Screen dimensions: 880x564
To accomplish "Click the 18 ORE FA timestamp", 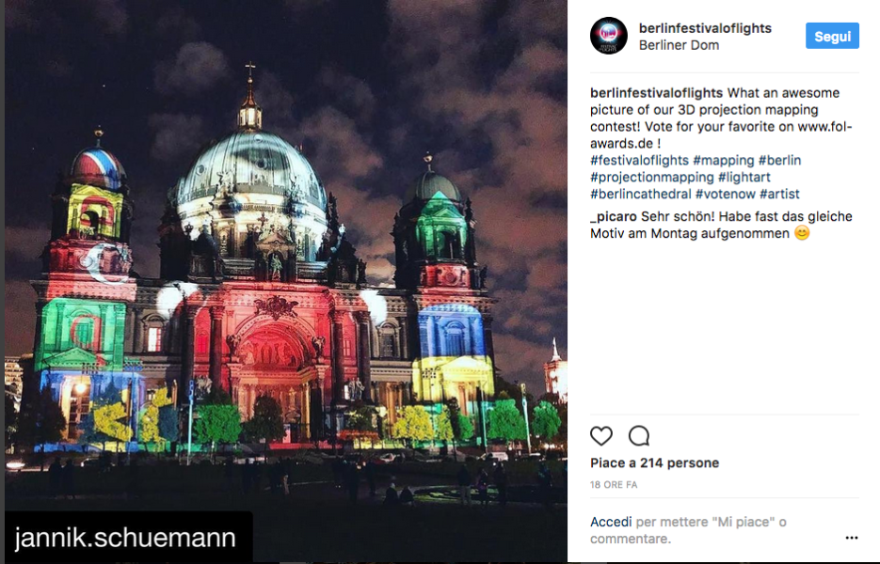I will [x=614, y=485].
